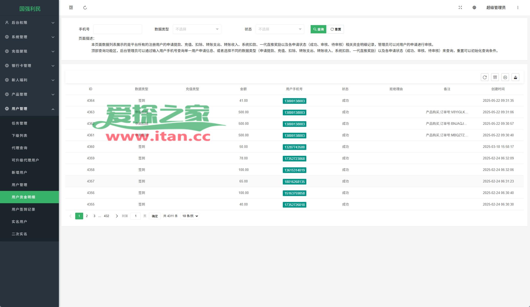Screen dimensions: 530x307
Task: Expand the 充值提现 sidebar menu
Action: pos(29,51)
